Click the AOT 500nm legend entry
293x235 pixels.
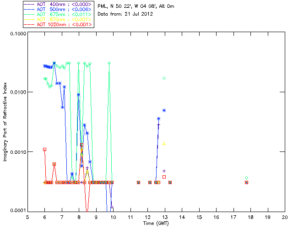coord(58,9)
